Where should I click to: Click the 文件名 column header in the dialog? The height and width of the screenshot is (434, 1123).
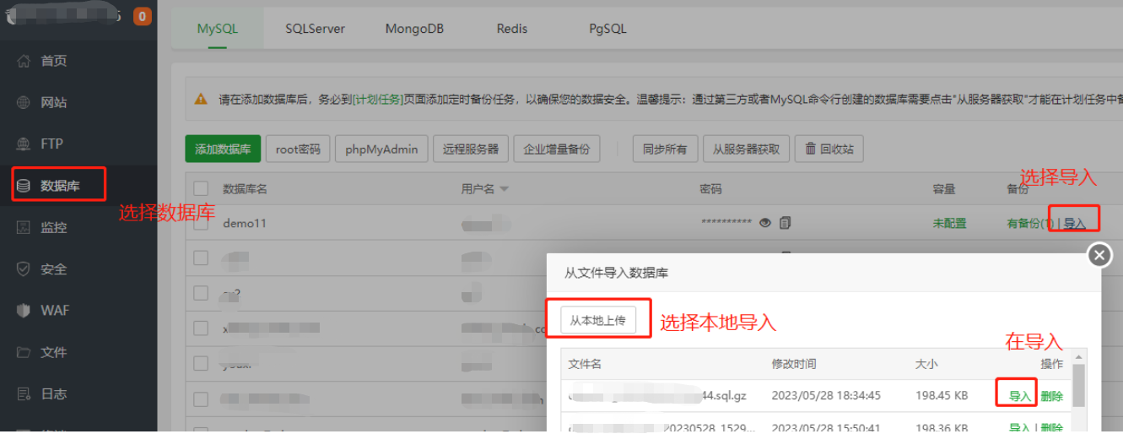point(585,364)
